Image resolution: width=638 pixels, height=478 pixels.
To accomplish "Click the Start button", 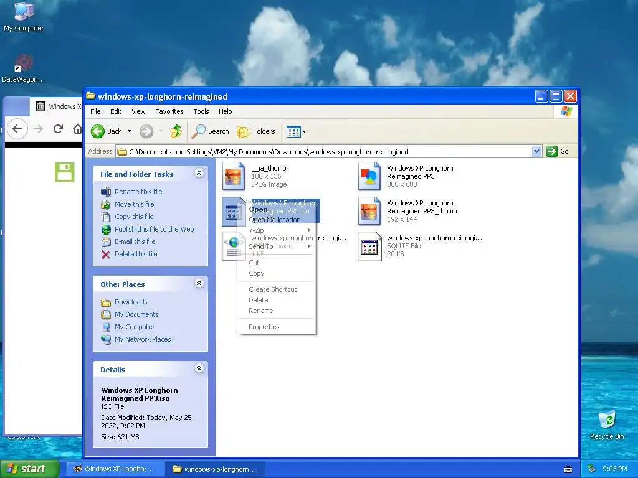I will (x=30, y=469).
